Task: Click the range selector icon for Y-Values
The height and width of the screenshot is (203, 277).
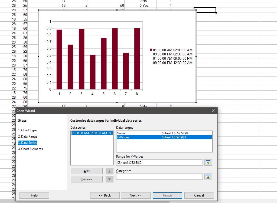Action: (x=208, y=162)
